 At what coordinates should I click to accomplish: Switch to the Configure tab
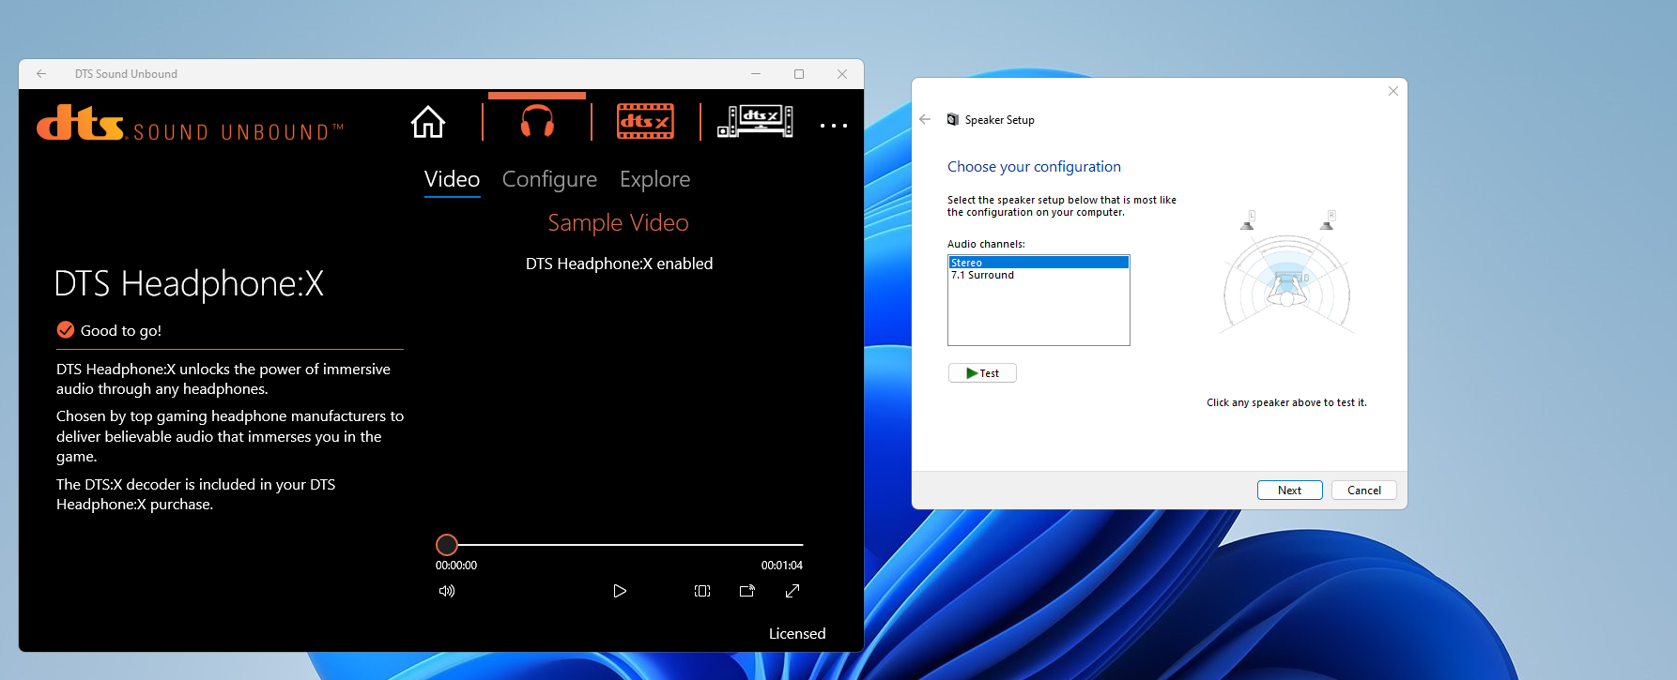(x=549, y=179)
